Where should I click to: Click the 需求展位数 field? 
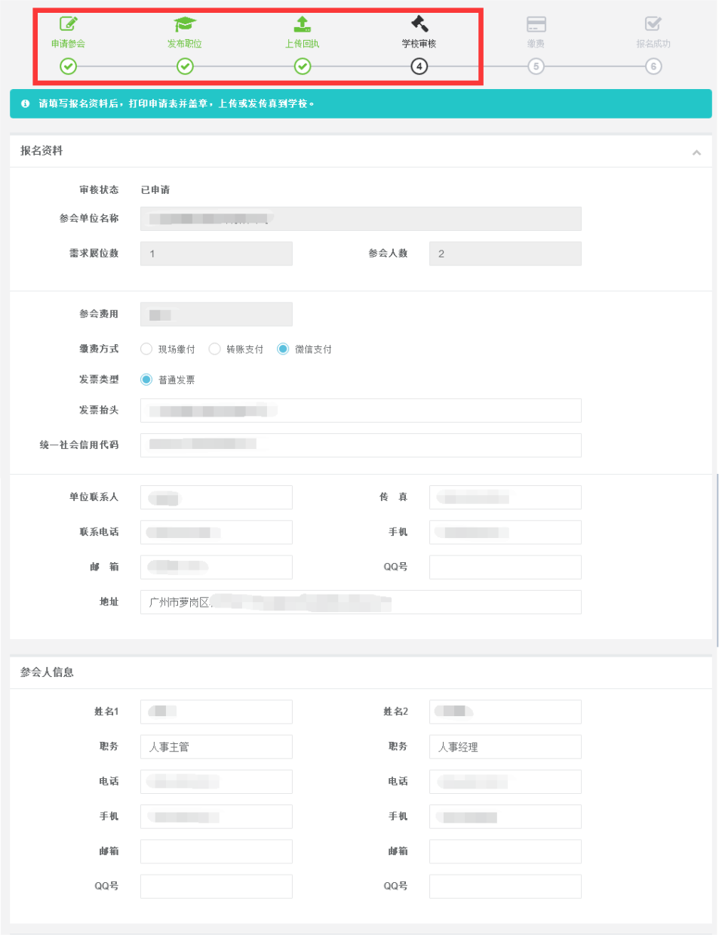tap(217, 254)
